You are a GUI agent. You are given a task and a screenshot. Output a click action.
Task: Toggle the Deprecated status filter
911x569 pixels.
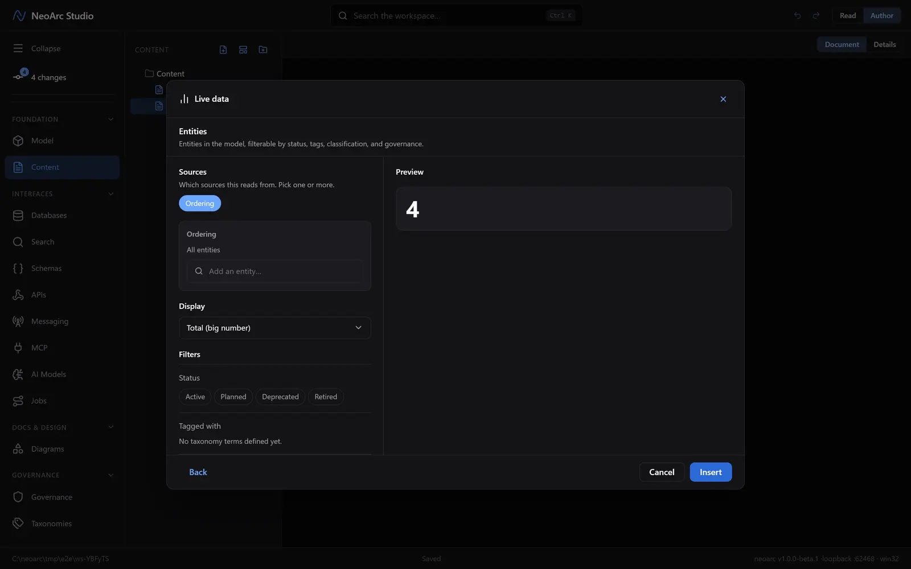[x=280, y=397]
